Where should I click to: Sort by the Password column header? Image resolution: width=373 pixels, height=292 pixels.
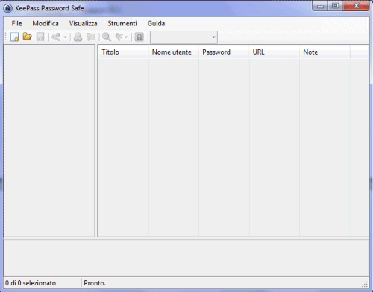point(224,52)
